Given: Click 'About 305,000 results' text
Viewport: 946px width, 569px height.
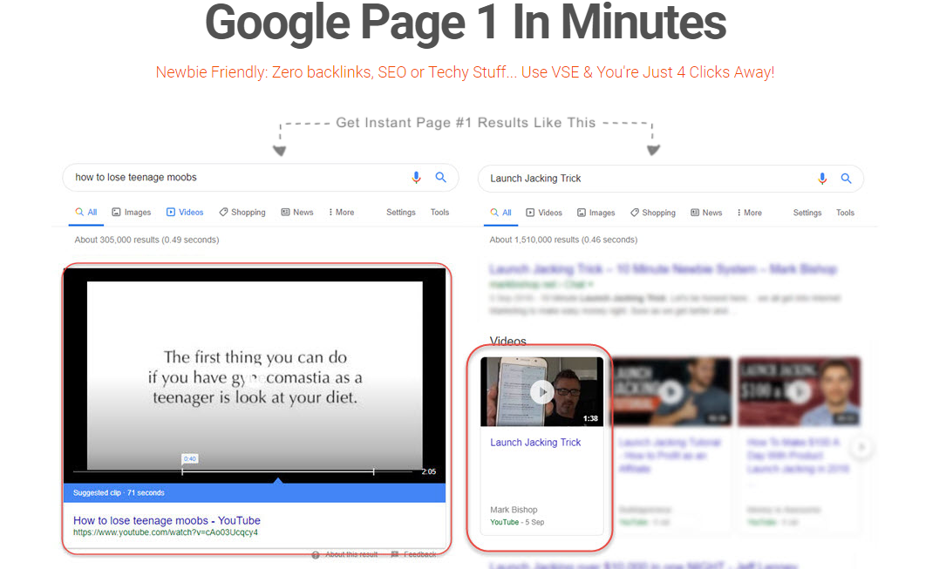Looking at the screenshot, I should point(146,240).
